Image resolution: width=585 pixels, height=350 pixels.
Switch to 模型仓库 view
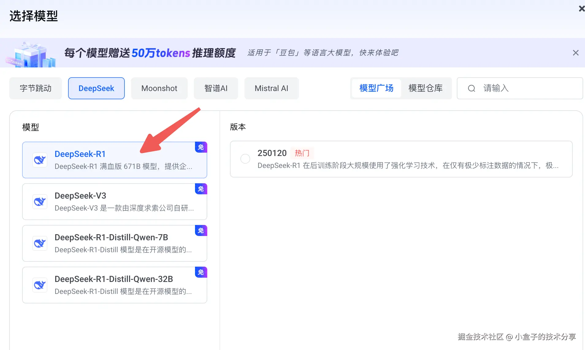(425, 88)
